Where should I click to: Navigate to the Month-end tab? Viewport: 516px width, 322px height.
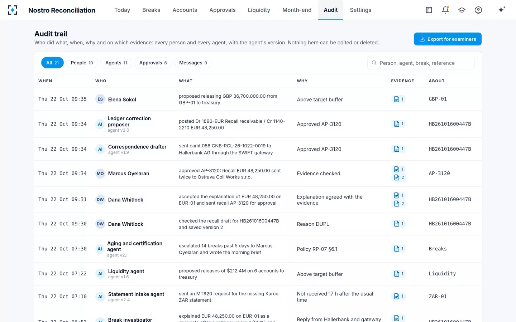click(297, 10)
